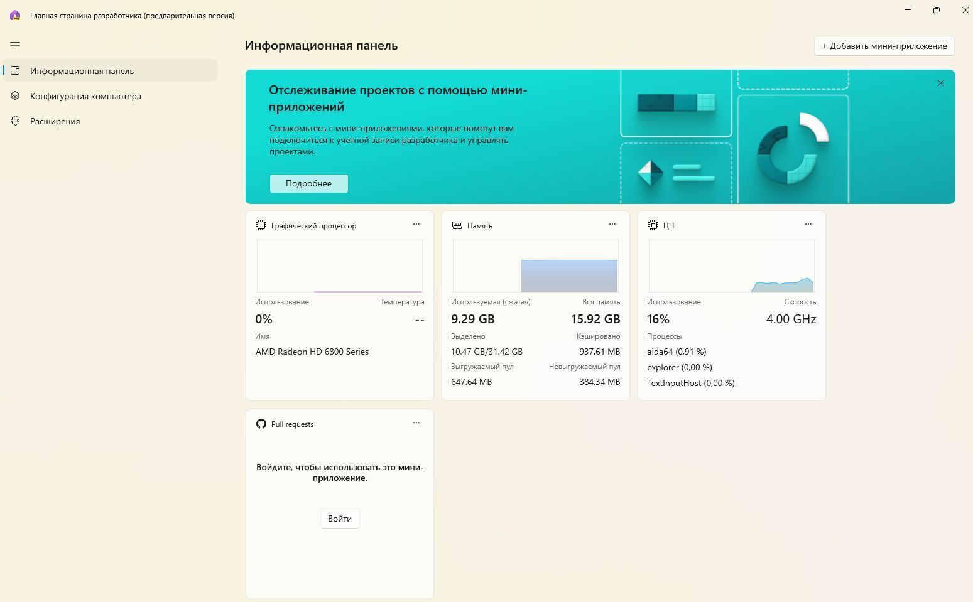The image size is (973, 602).
Task: Select Конфигурация компьютера in the sidebar
Action: (x=85, y=96)
